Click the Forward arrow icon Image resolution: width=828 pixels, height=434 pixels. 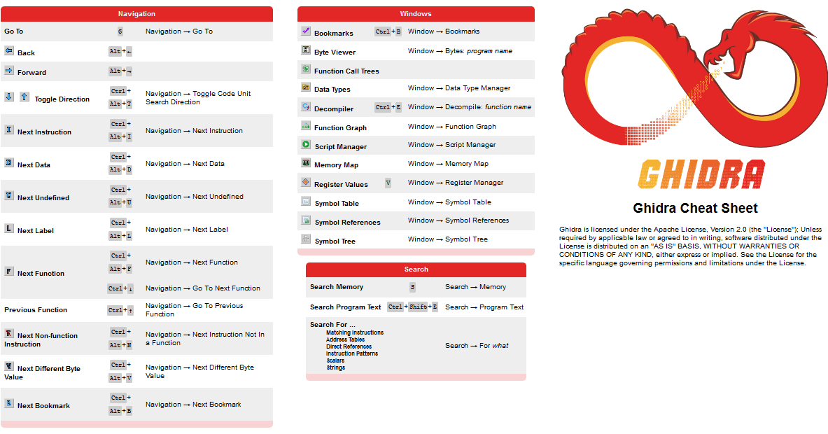(x=9, y=70)
